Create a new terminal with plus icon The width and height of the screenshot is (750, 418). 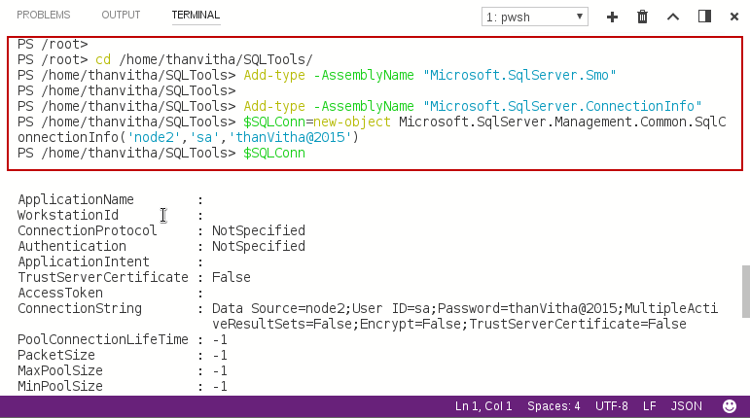tap(612, 17)
